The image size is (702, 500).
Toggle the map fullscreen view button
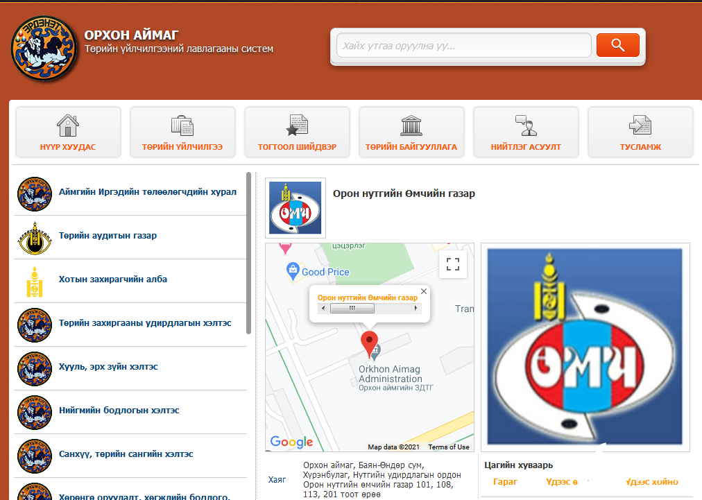pos(453,264)
